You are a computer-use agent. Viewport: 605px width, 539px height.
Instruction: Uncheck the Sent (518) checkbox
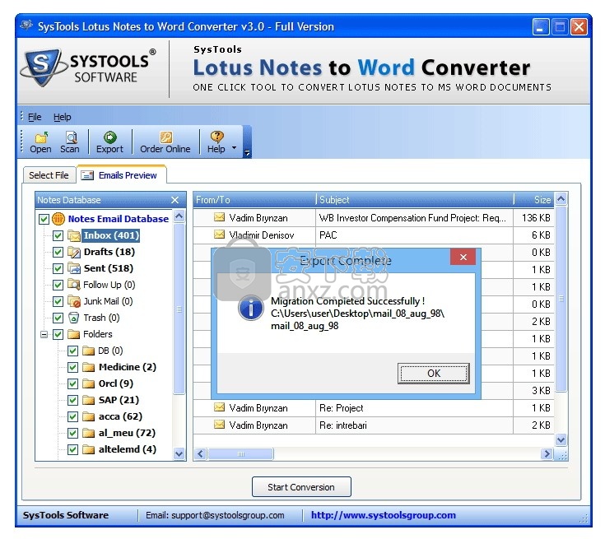(58, 268)
